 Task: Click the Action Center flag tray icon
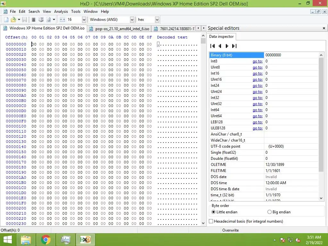point(283,240)
